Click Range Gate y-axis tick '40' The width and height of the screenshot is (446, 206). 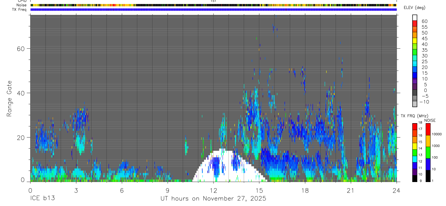click(20, 93)
